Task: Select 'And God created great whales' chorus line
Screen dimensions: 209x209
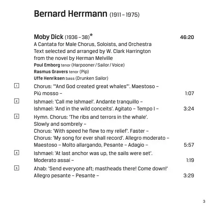Action: [x=96, y=86]
